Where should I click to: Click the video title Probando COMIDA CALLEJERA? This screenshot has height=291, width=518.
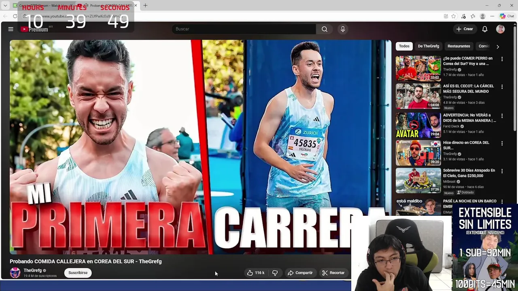pos(86,261)
